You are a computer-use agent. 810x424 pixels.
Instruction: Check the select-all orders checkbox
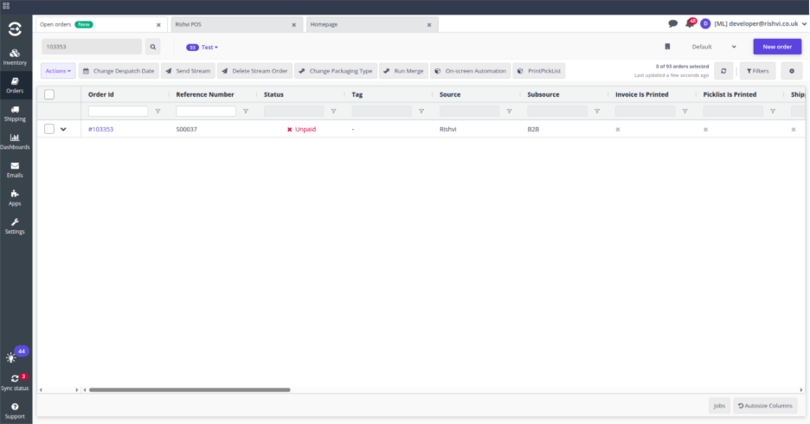pyautogui.click(x=49, y=94)
